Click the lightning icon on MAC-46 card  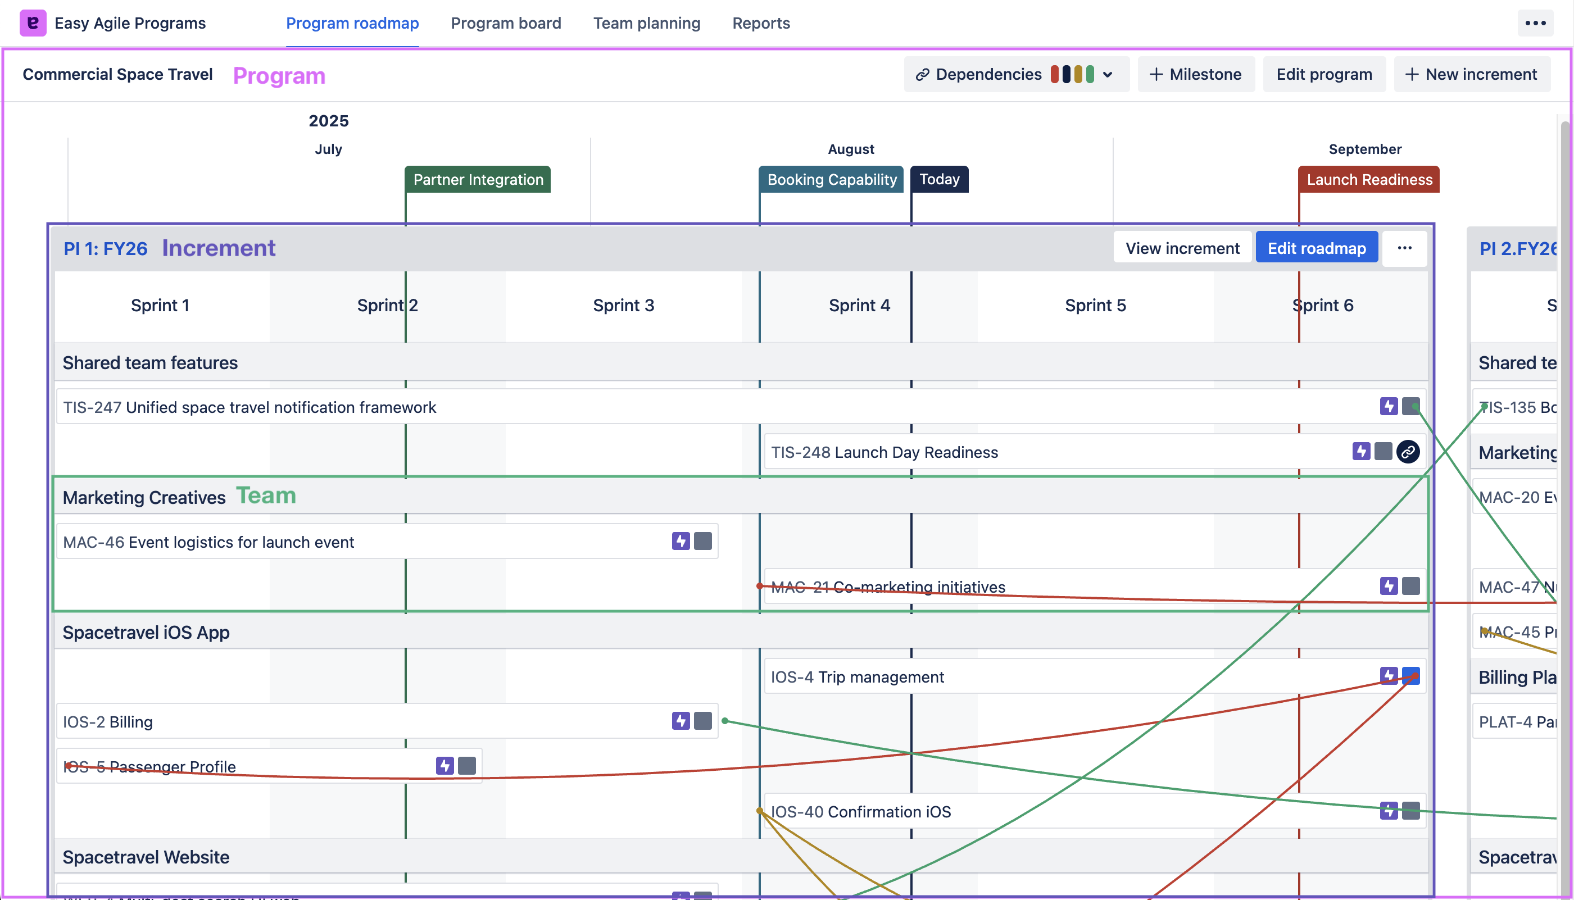(x=681, y=541)
